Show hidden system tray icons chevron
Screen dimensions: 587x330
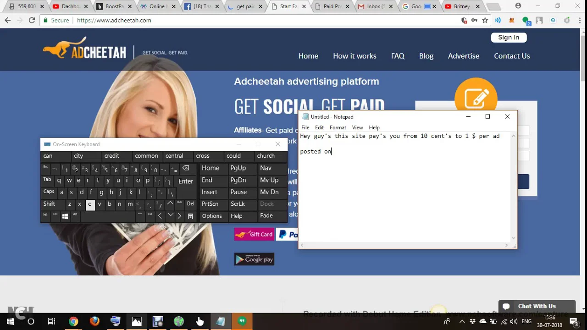pos(462,321)
